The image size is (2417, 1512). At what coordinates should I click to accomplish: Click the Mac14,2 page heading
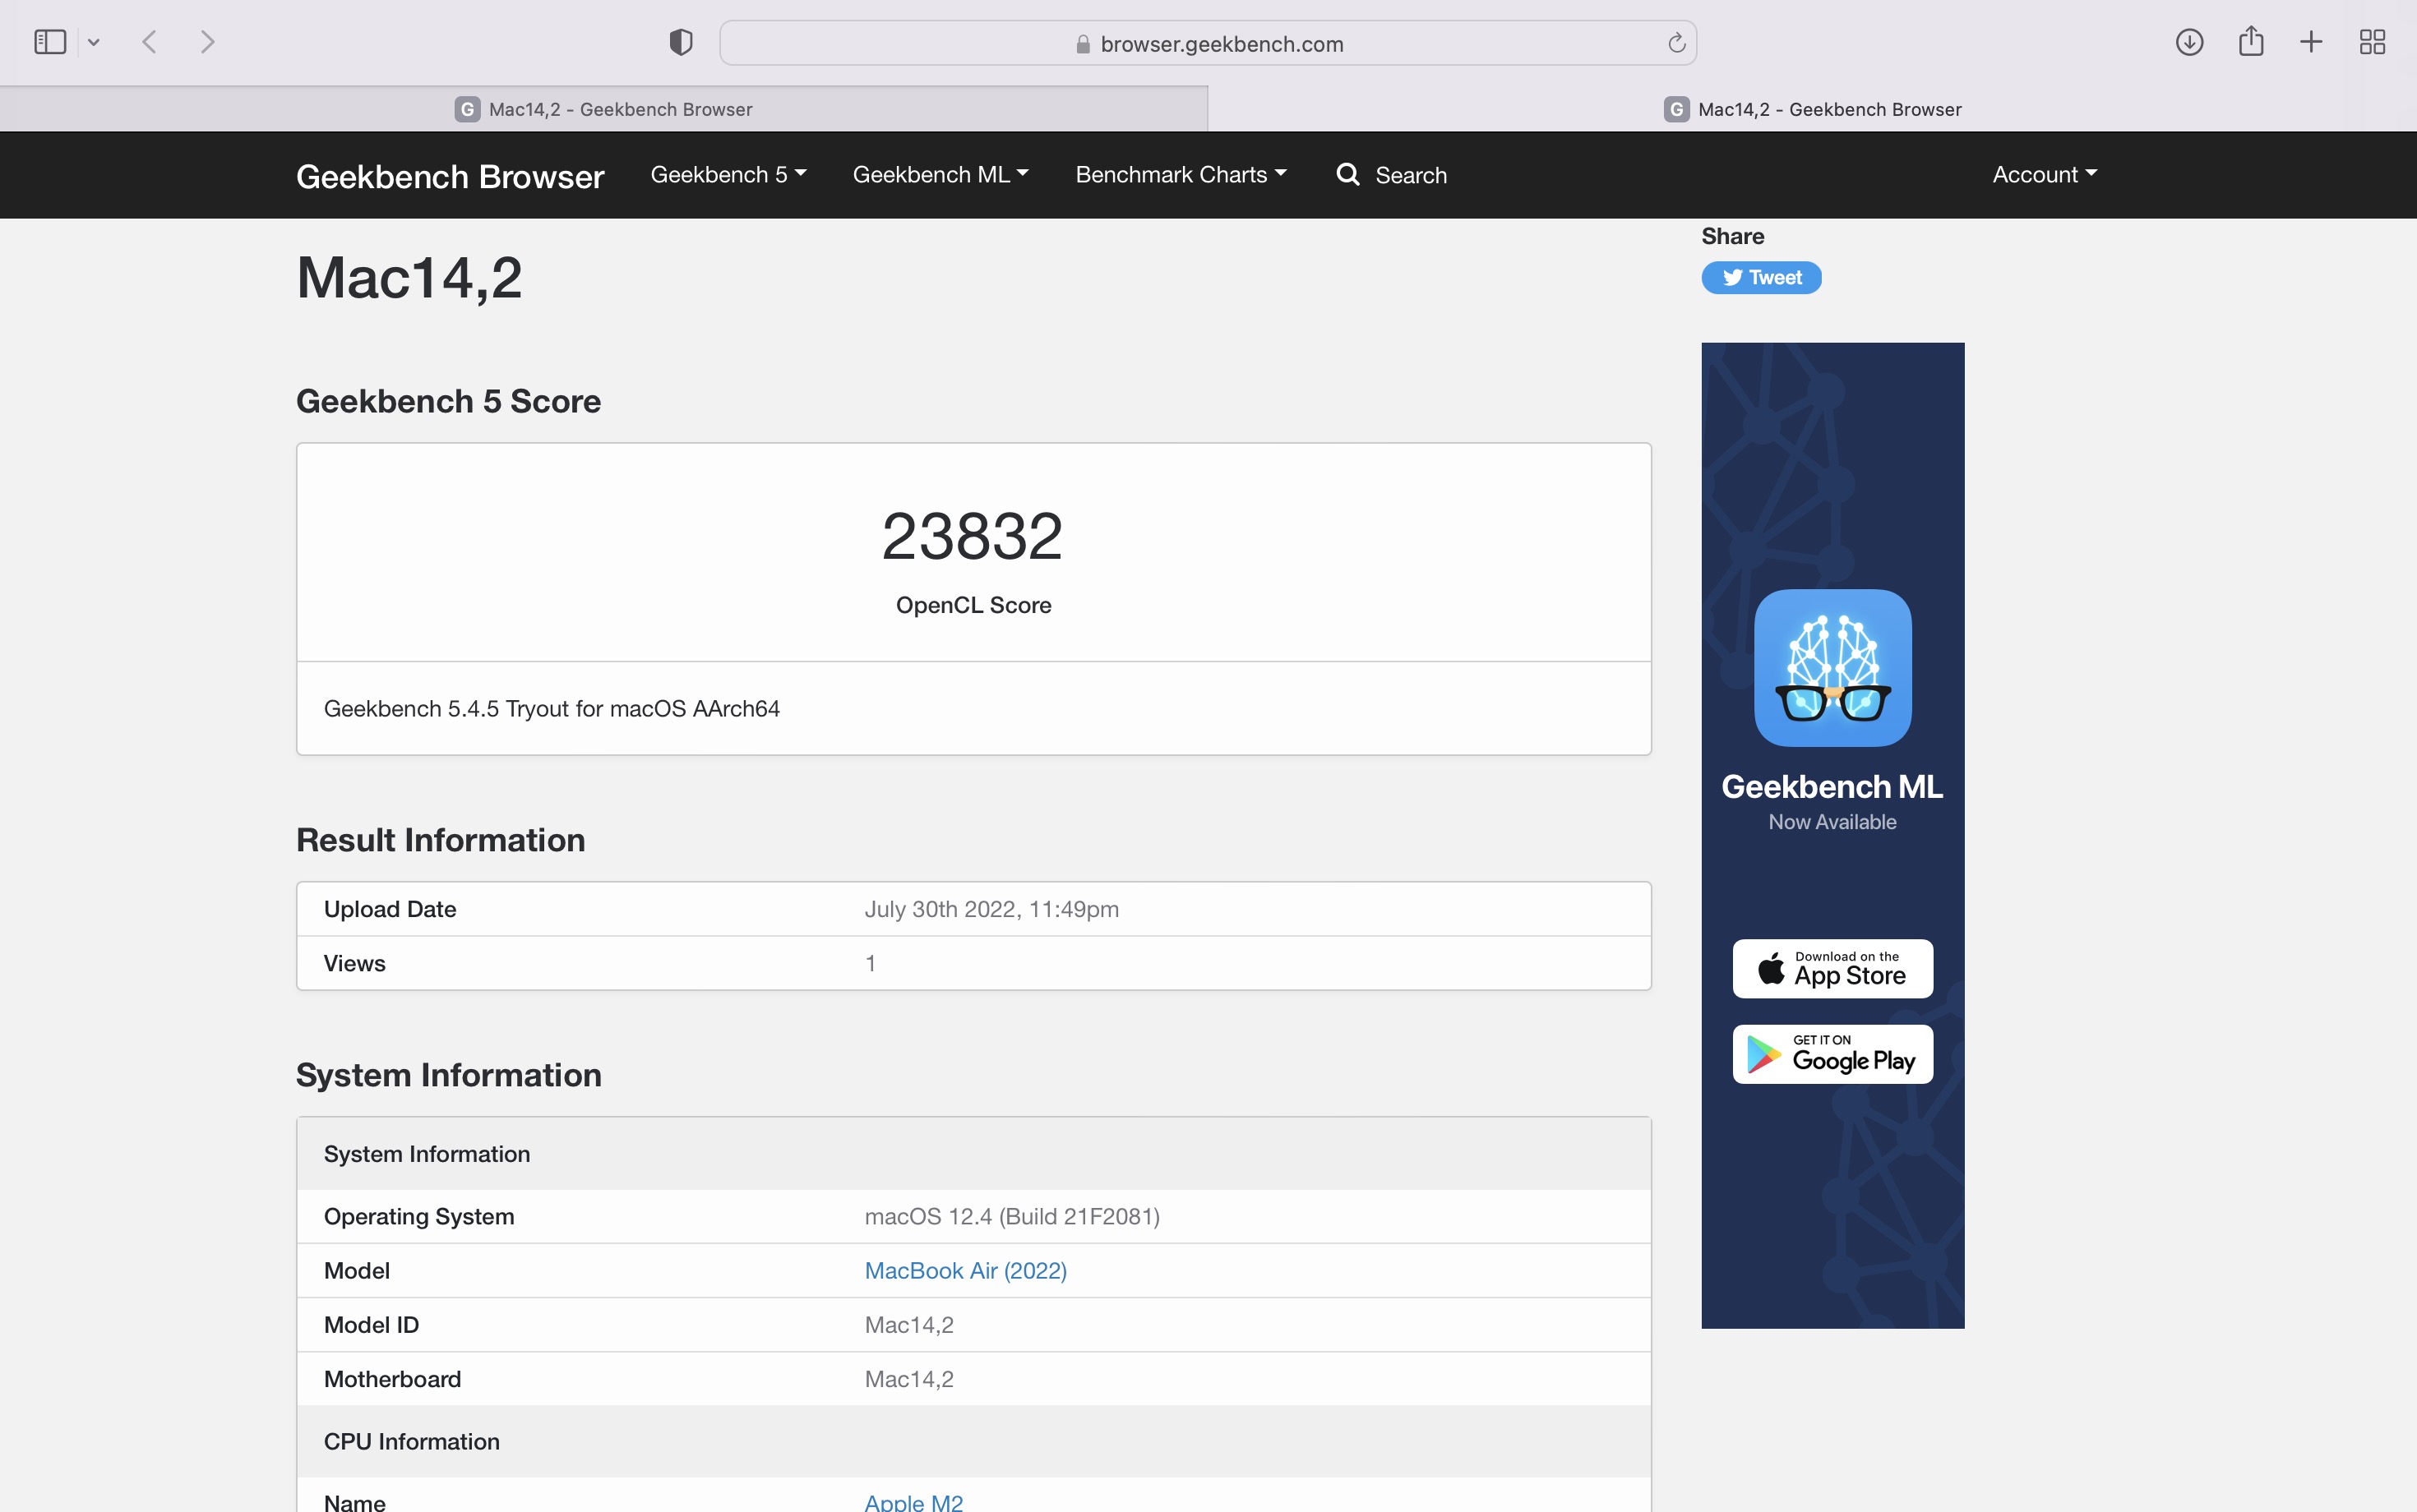[x=409, y=278]
